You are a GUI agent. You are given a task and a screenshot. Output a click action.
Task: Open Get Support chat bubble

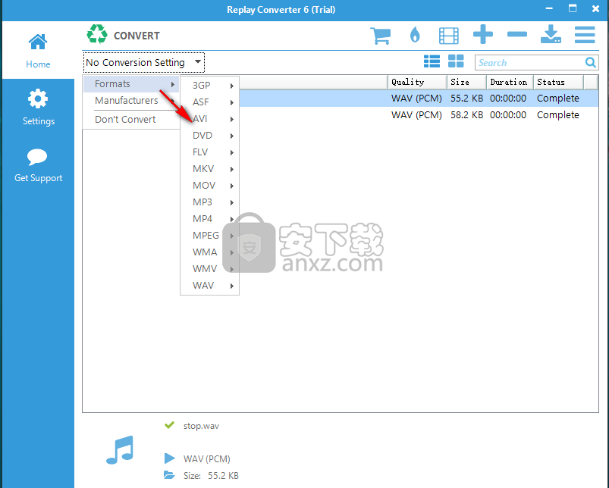[x=38, y=165]
